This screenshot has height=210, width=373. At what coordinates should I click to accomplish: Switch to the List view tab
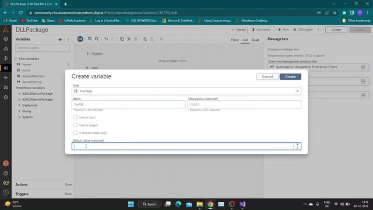point(245,40)
